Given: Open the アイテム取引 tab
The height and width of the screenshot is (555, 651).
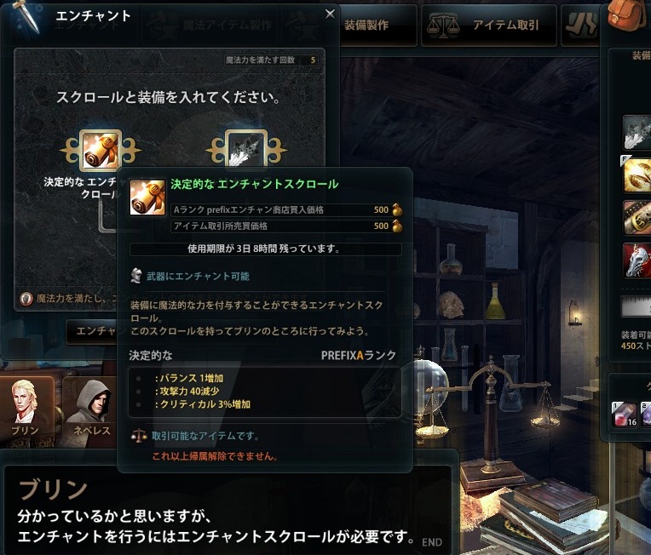Looking at the screenshot, I should tap(488, 26).
